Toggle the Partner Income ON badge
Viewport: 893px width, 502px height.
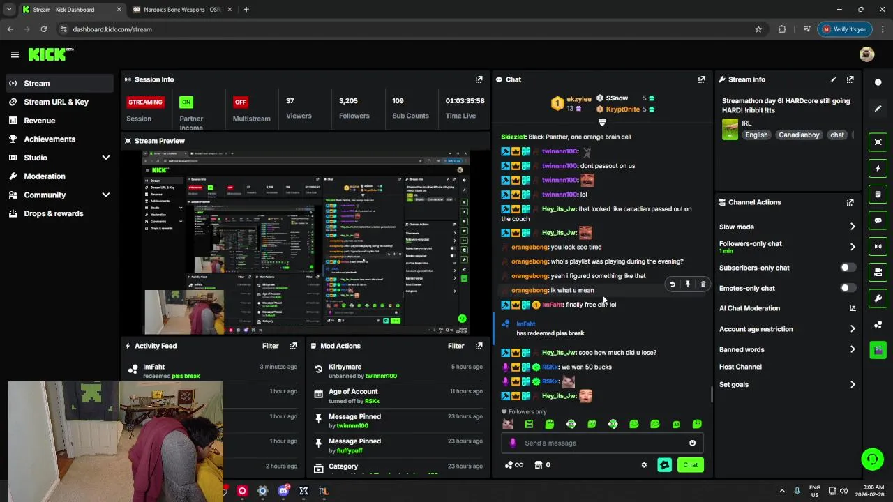click(x=186, y=102)
